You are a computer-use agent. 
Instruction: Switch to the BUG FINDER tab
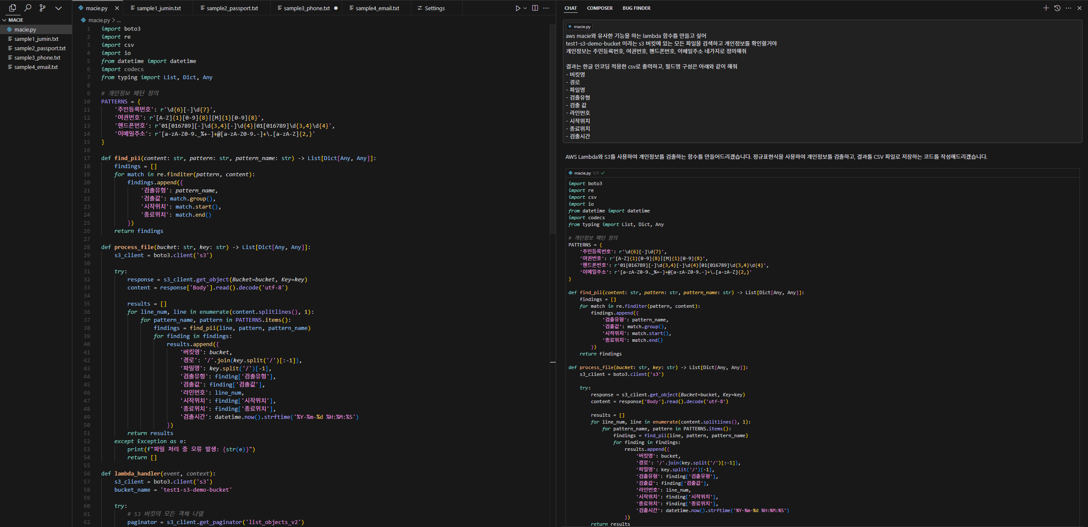click(x=636, y=8)
